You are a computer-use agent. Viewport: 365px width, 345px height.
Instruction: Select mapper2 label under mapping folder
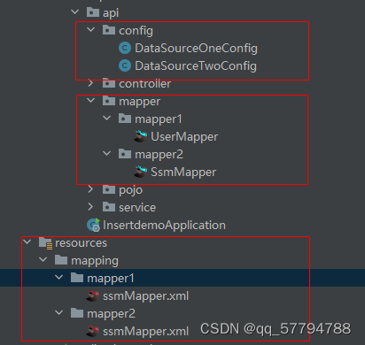pos(111,314)
